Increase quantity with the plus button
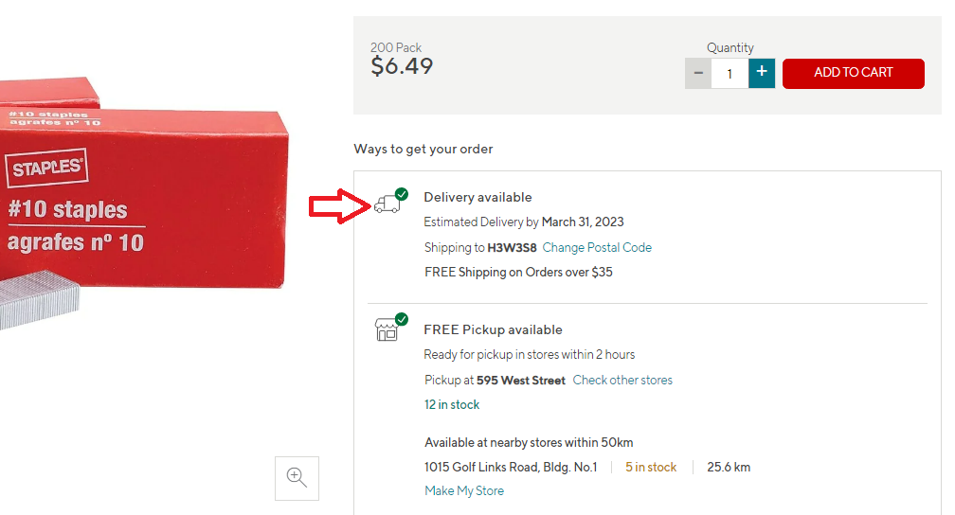 coord(762,73)
